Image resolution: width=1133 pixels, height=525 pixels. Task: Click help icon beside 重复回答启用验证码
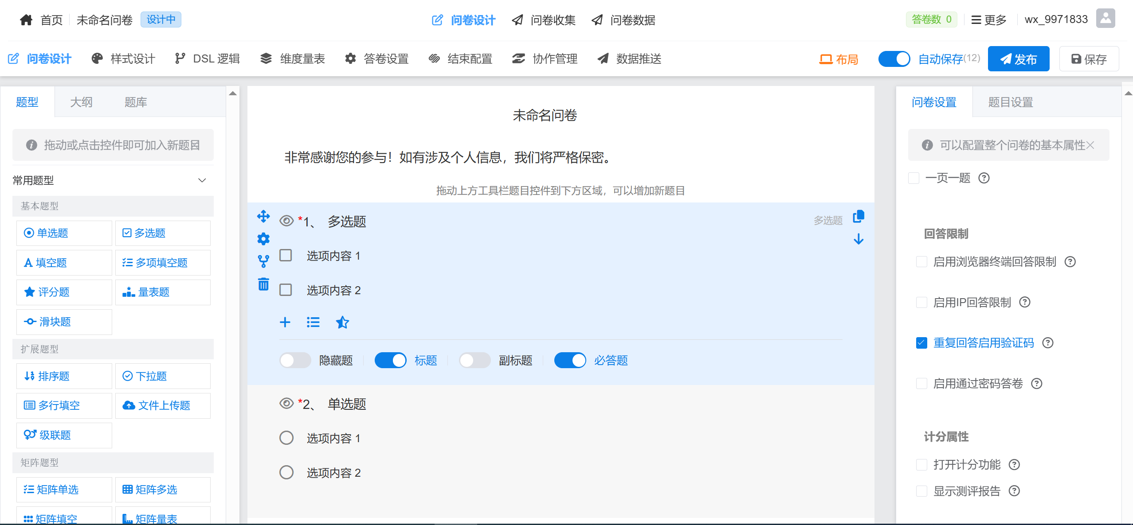coord(1048,343)
